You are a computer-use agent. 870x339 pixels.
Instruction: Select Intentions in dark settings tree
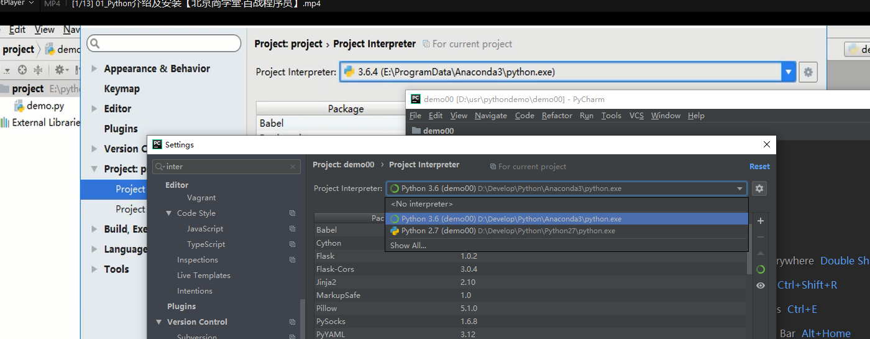195,291
